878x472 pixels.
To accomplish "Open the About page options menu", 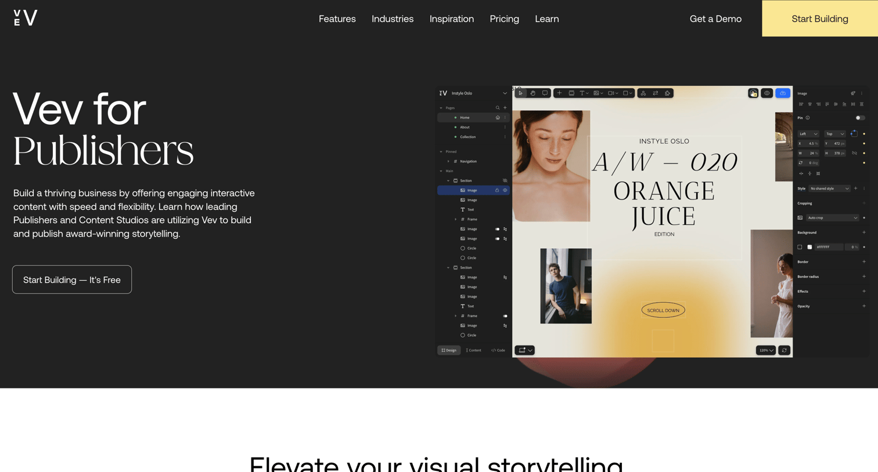I will click(505, 127).
